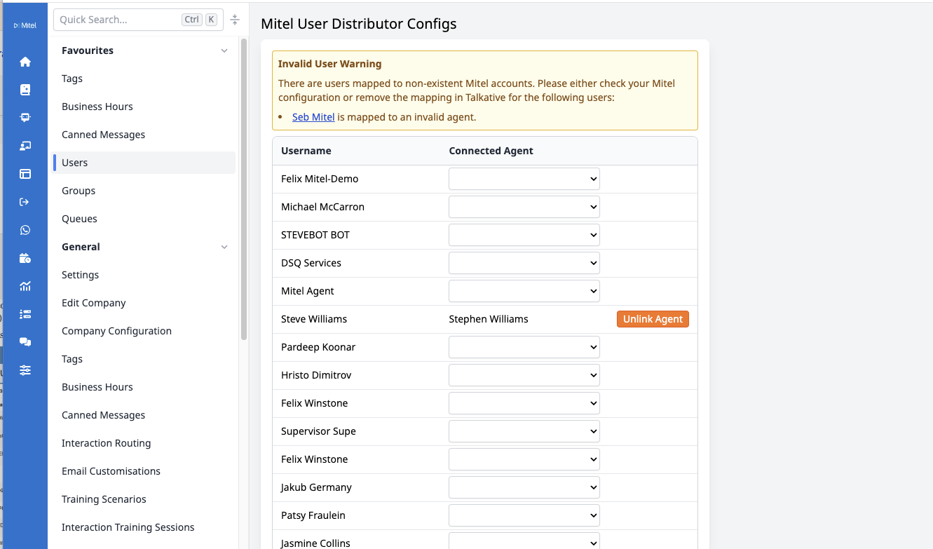Image resolution: width=933 pixels, height=549 pixels.
Task: Select Tags under Favourites
Action: [72, 79]
